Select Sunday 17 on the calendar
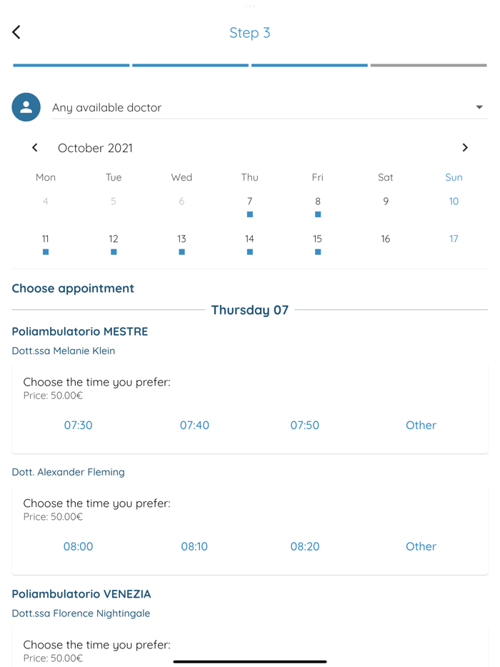This screenshot has width=500, height=667. click(454, 239)
